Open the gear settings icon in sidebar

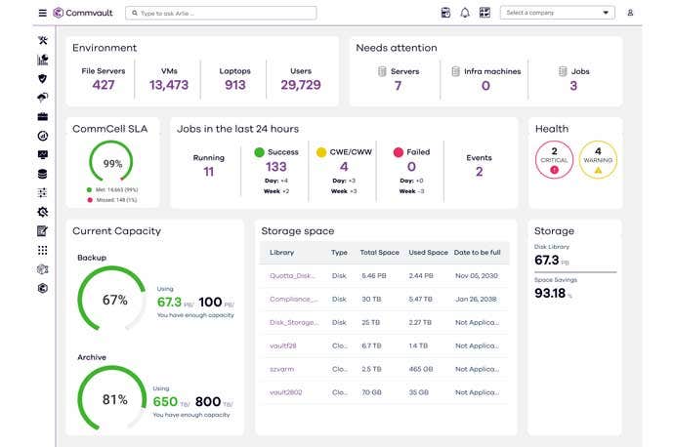tap(42, 212)
